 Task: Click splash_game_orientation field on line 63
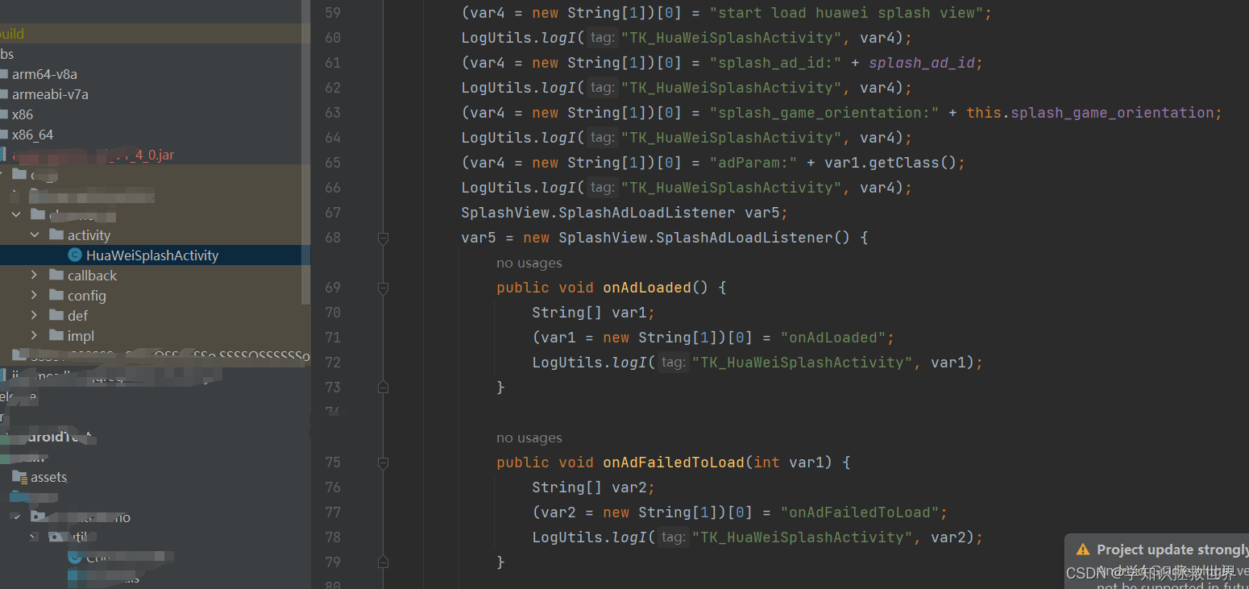[x=1112, y=113]
